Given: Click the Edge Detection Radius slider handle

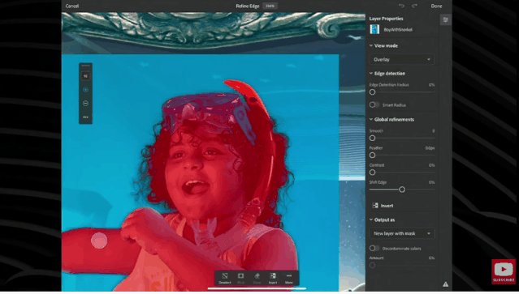Looking at the screenshot, I should tap(372, 92).
